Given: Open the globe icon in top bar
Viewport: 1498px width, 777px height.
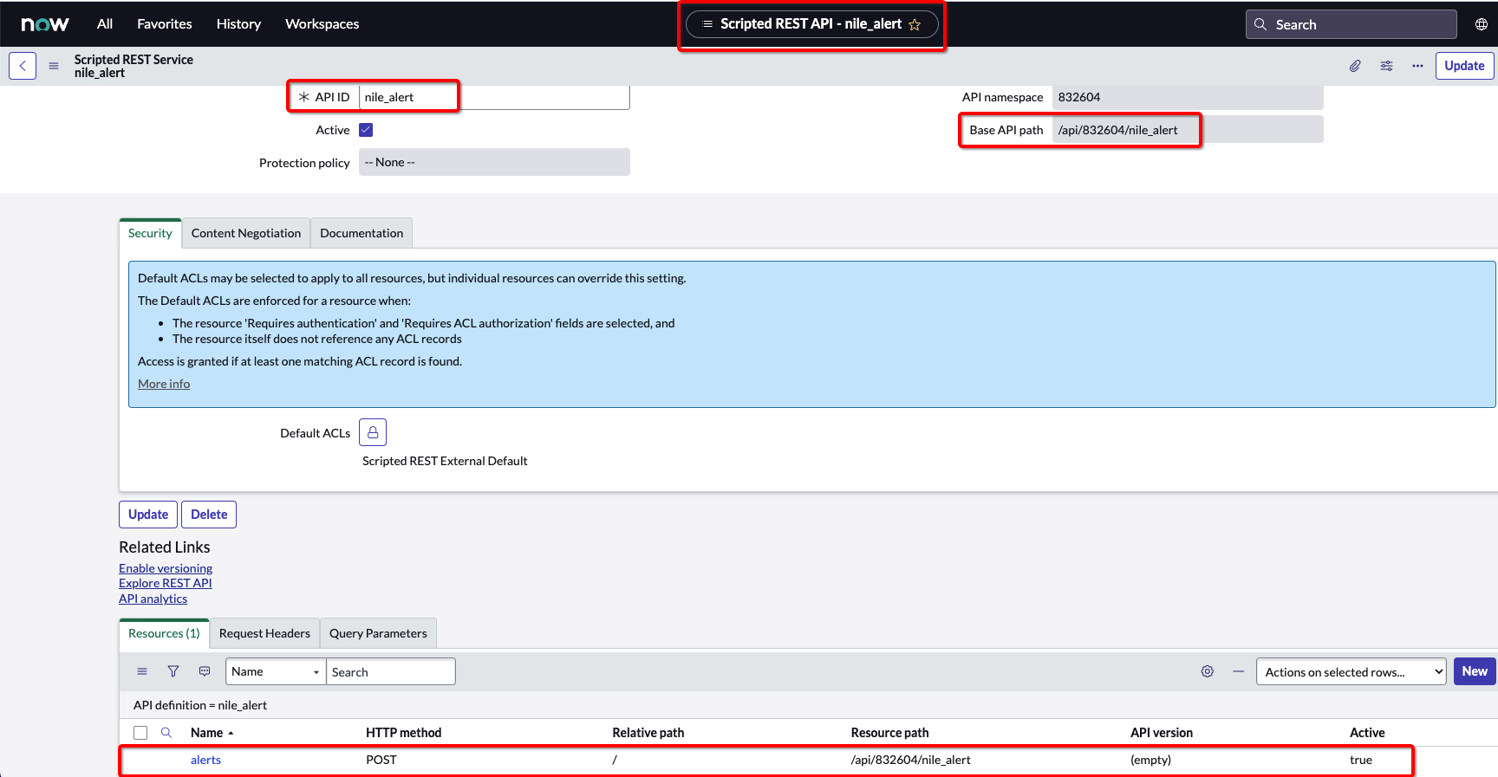Looking at the screenshot, I should click(1482, 24).
